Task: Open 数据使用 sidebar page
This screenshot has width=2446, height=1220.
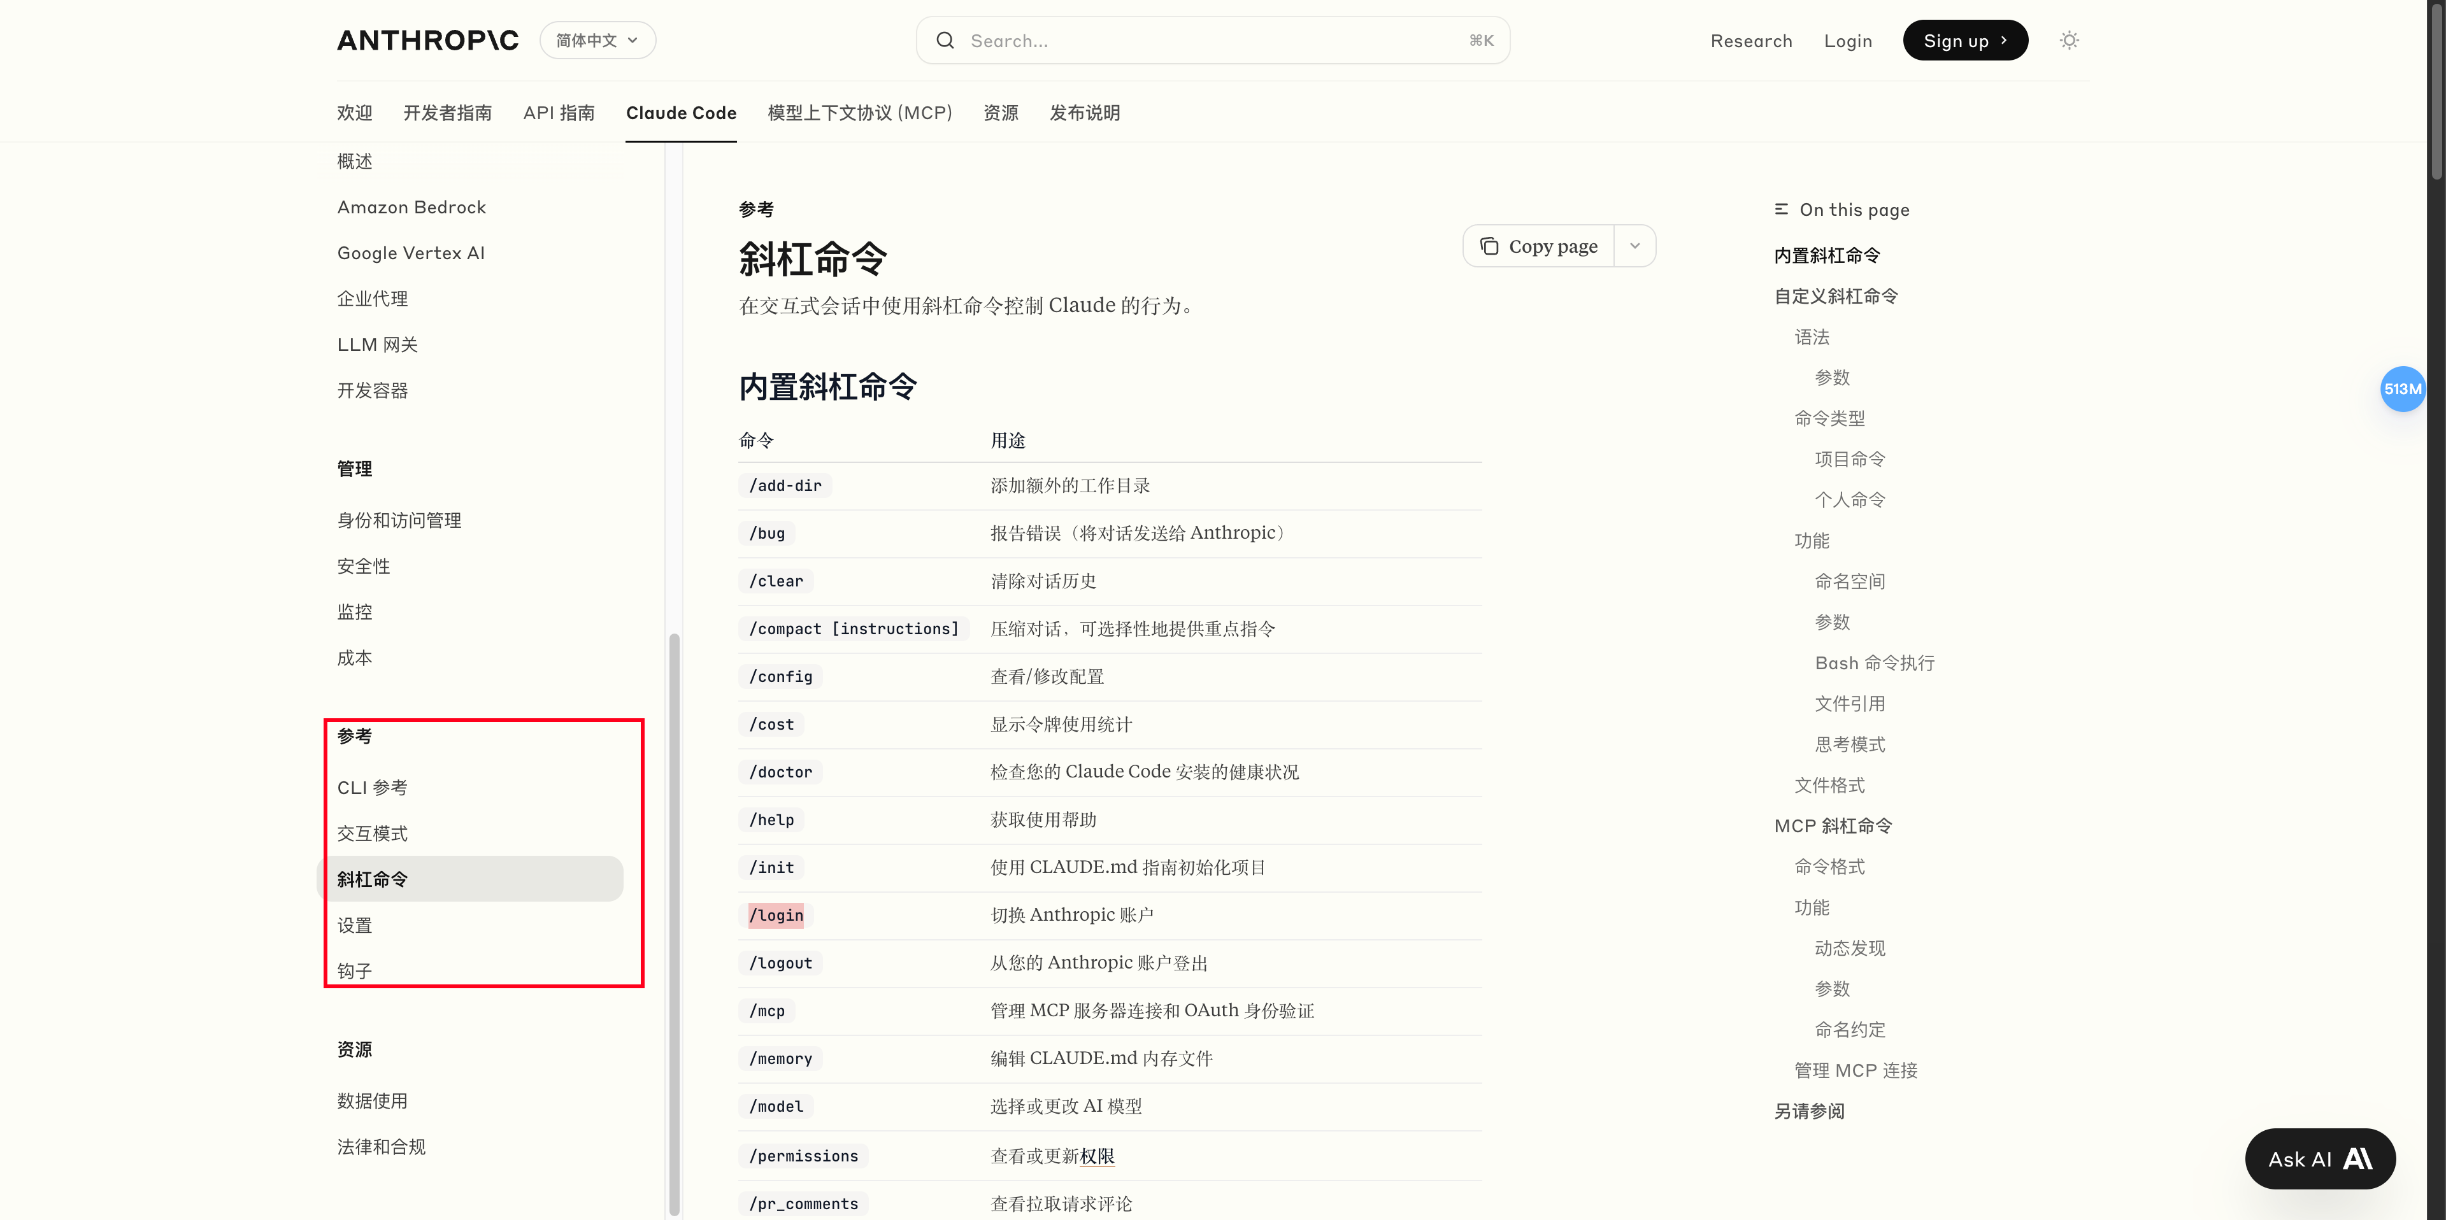Action: [x=372, y=1102]
